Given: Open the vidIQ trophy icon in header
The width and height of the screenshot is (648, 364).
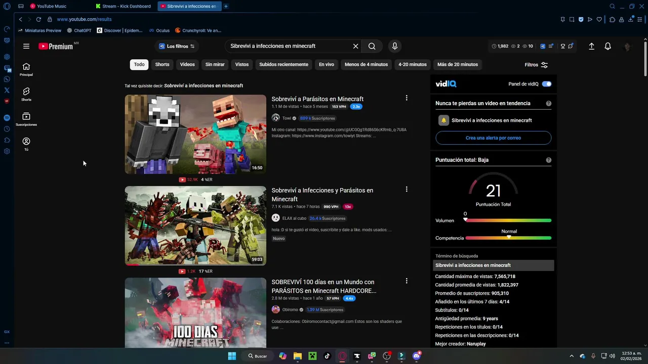Looking at the screenshot, I should click(x=562, y=46).
